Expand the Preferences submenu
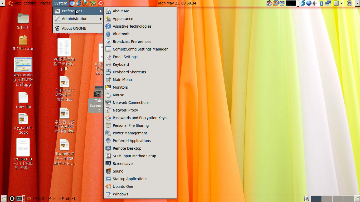 pyautogui.click(x=78, y=11)
